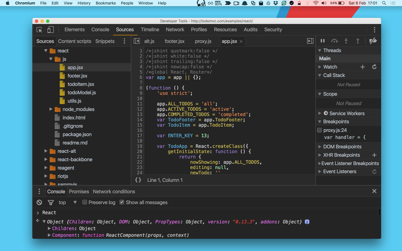The image size is (402, 251).
Task: Close the console drawer
Action: click(x=374, y=191)
